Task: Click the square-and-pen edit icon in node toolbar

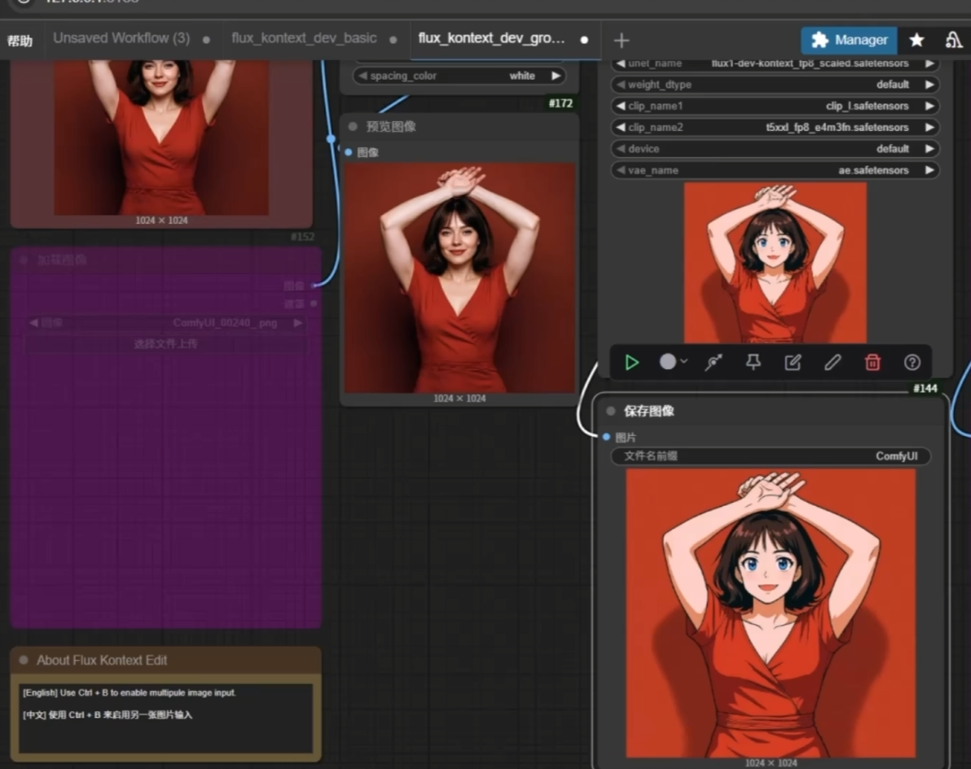Action: pos(793,362)
